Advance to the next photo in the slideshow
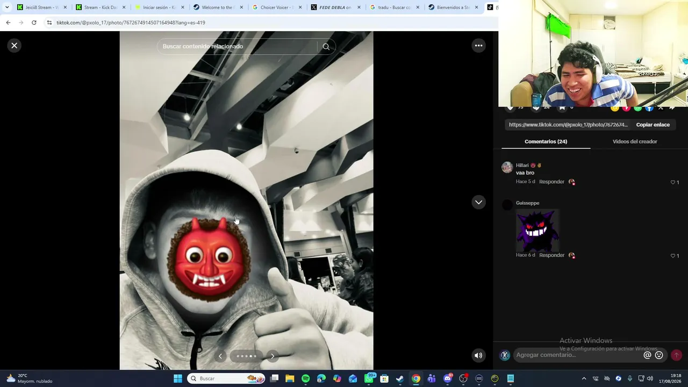 [273, 356]
